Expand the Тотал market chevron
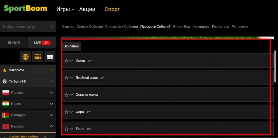The width and height of the screenshot is (278, 138). [x=71, y=129]
